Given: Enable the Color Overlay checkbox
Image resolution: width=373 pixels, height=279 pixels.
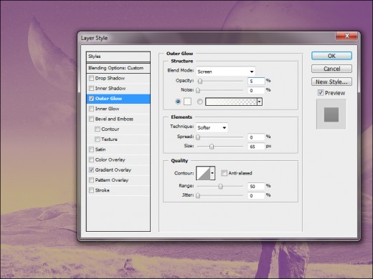Looking at the screenshot, I should (x=91, y=160).
